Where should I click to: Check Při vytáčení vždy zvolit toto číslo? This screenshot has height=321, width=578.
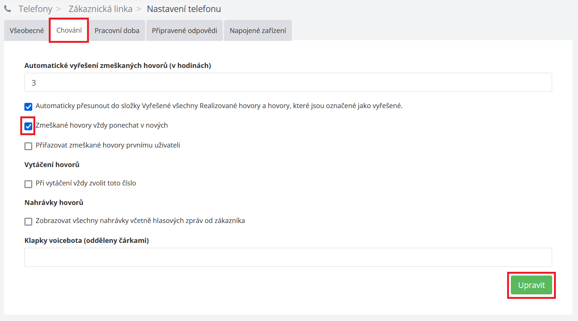28,184
